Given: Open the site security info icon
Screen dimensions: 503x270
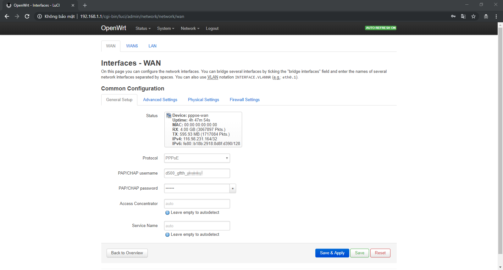Looking at the screenshot, I should [x=40, y=16].
